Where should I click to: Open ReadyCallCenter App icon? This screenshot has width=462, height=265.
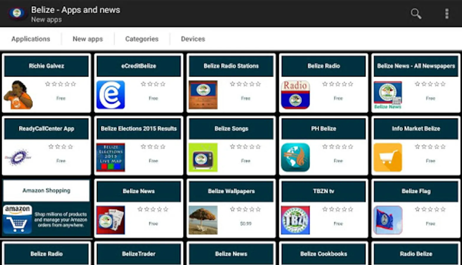tap(18, 158)
